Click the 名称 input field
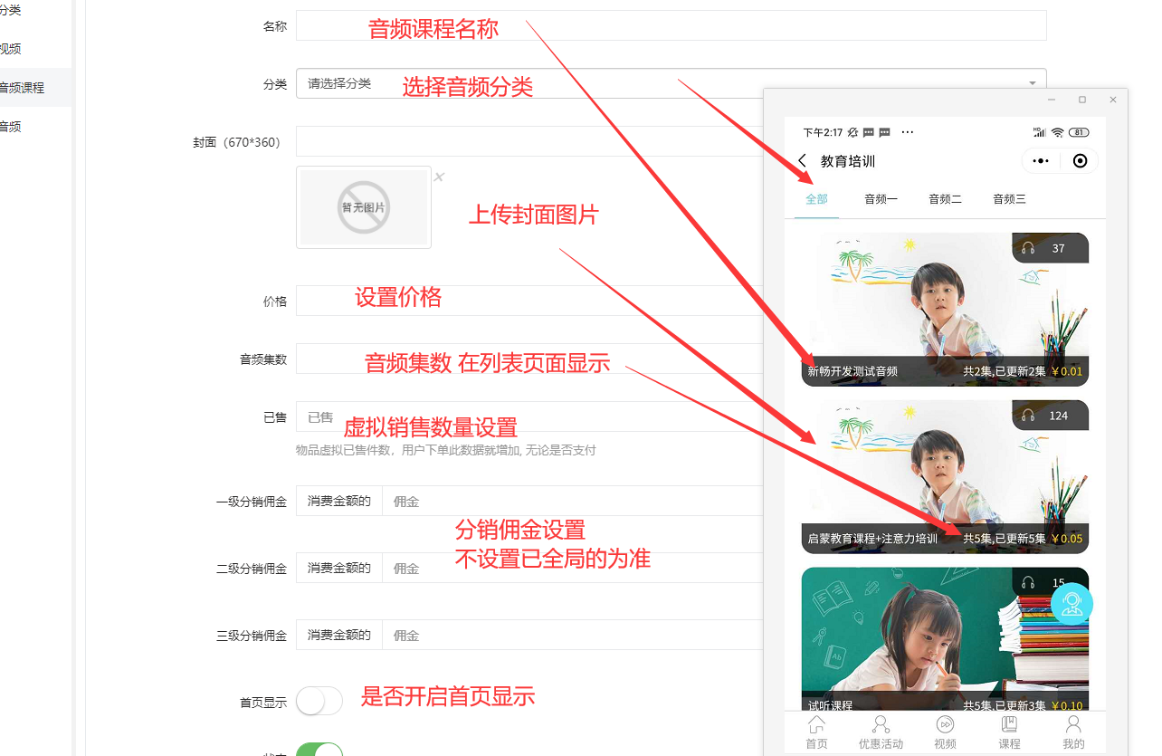The image size is (1162, 756). click(671, 25)
